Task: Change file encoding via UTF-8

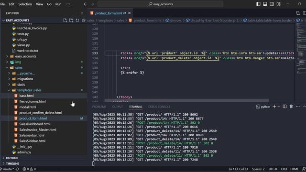Action: click(x=273, y=169)
